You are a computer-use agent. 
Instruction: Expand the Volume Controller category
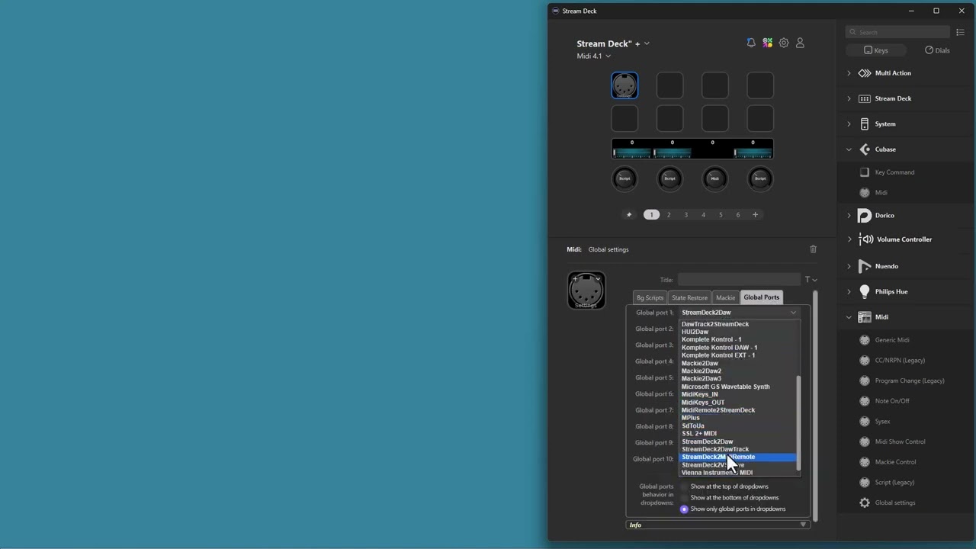coord(849,239)
